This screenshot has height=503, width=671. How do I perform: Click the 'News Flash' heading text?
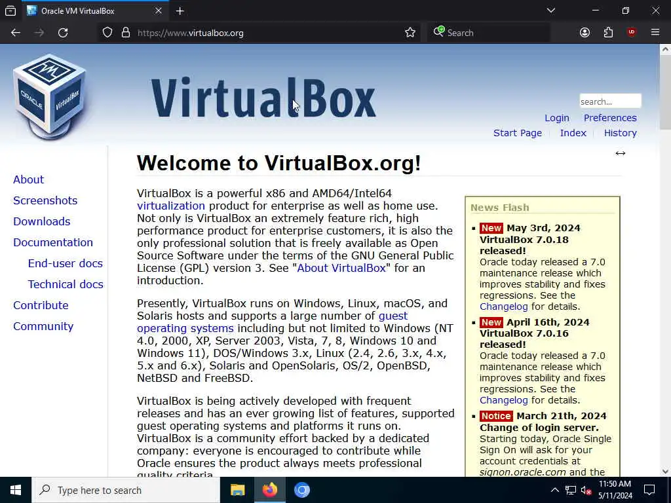pos(500,208)
